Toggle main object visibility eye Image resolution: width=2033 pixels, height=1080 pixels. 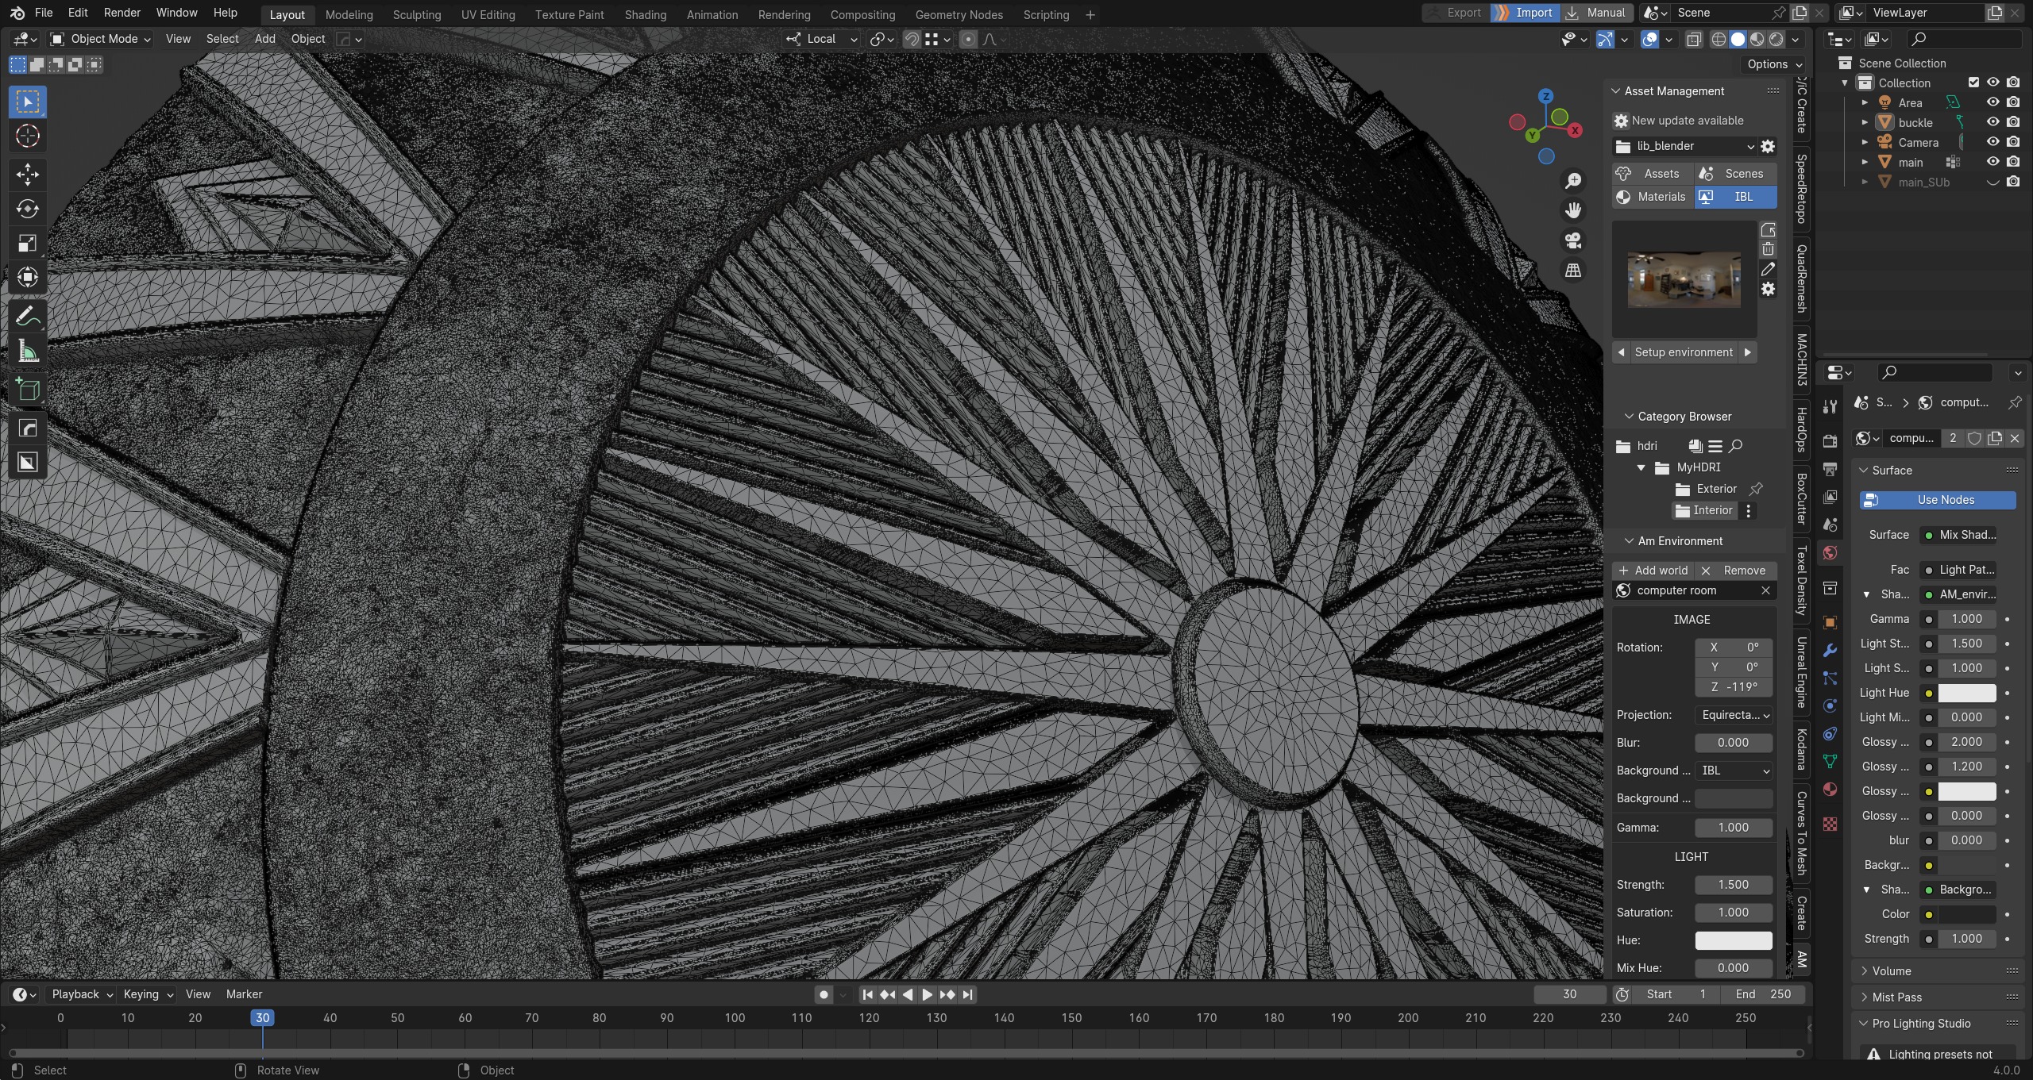[x=1992, y=162]
